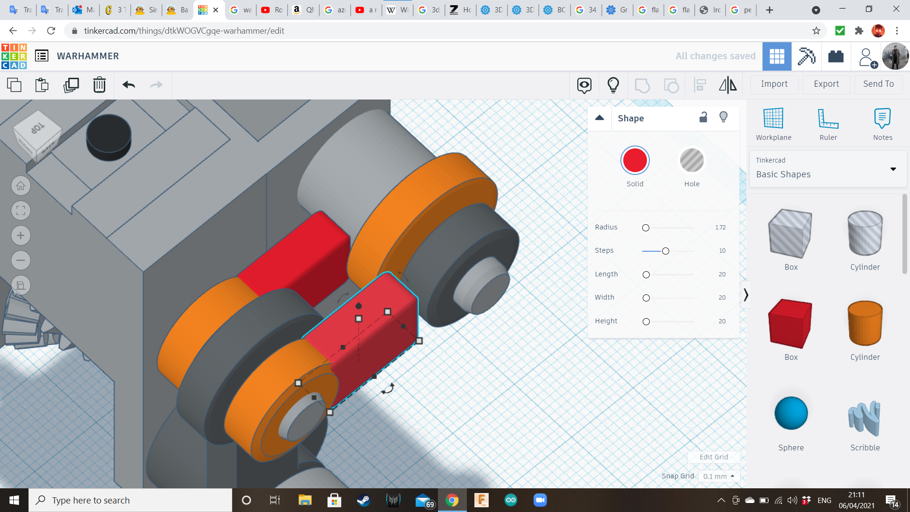This screenshot has height=512, width=910.
Task: Toggle shape visibility lightbulb in Shape panel
Action: point(723,117)
